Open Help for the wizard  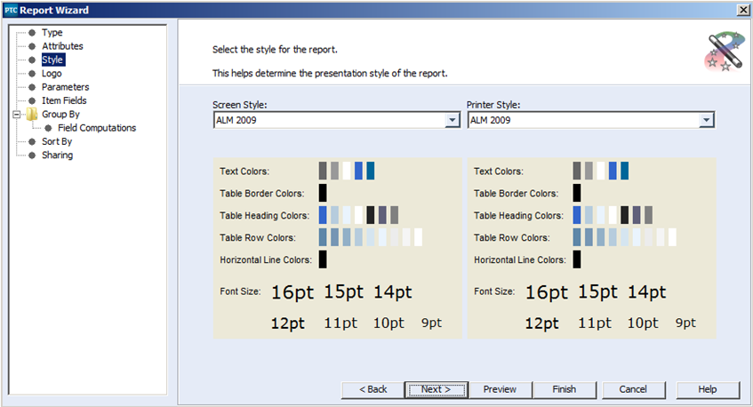click(708, 389)
